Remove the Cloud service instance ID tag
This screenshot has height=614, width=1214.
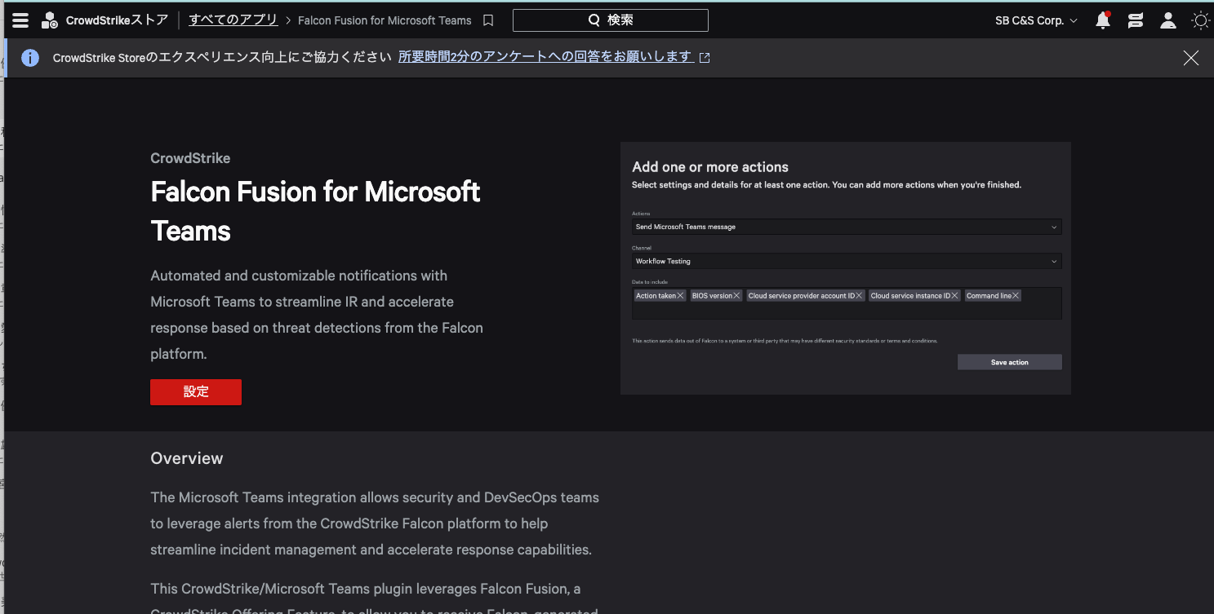pos(954,296)
